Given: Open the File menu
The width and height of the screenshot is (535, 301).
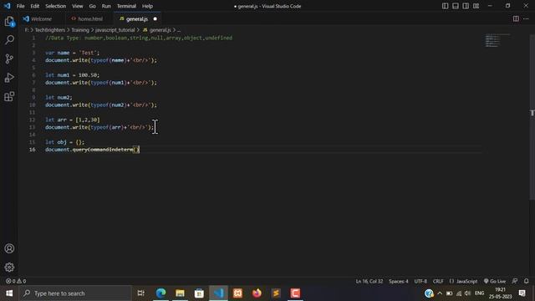Looking at the screenshot, I should pos(20,6).
